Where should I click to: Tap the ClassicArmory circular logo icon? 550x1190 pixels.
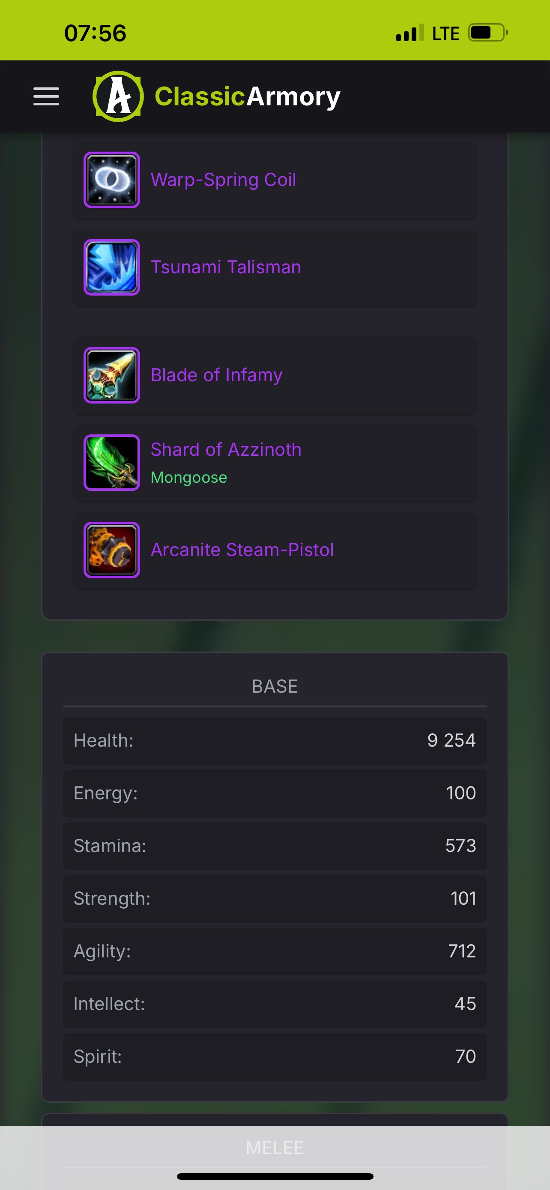tap(118, 96)
